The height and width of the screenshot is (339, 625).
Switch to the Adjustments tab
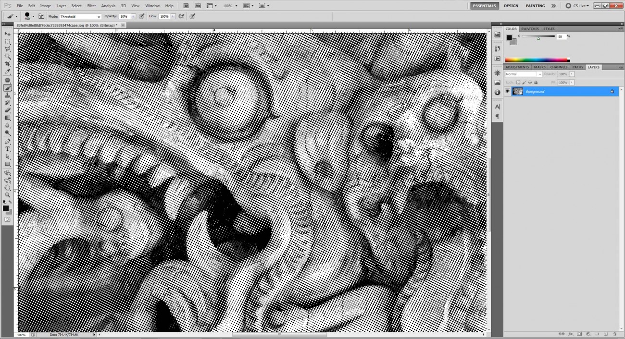(x=517, y=67)
